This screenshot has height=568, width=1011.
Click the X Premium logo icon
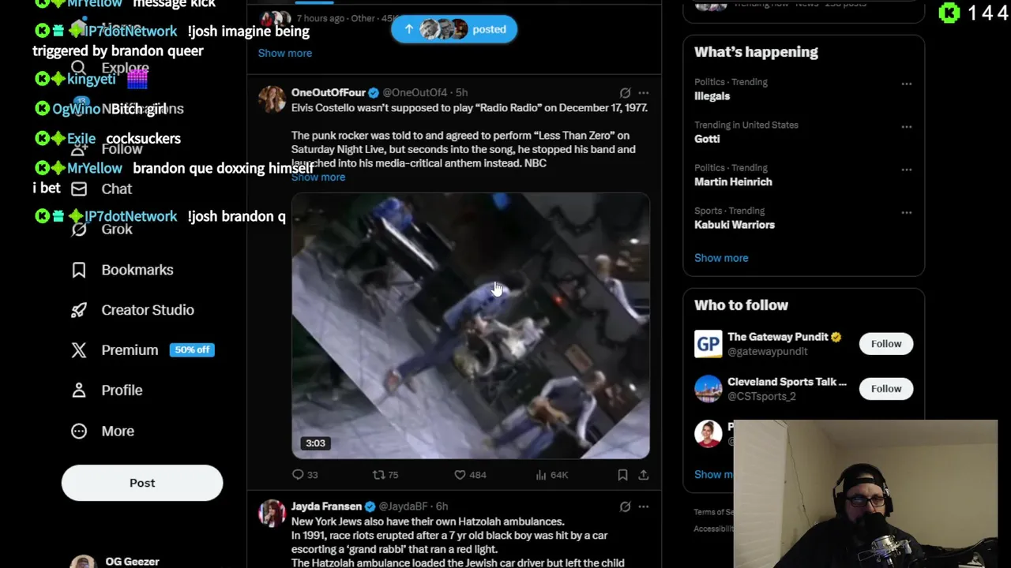pos(79,350)
